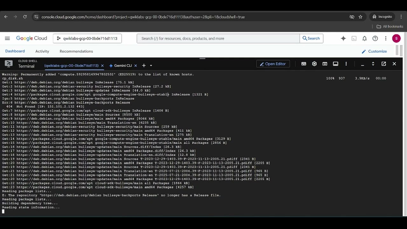Viewport: 407px width, 229px height.
Task: Click the 'Building dependency tree...' terminal line
Action: (x=30, y=203)
